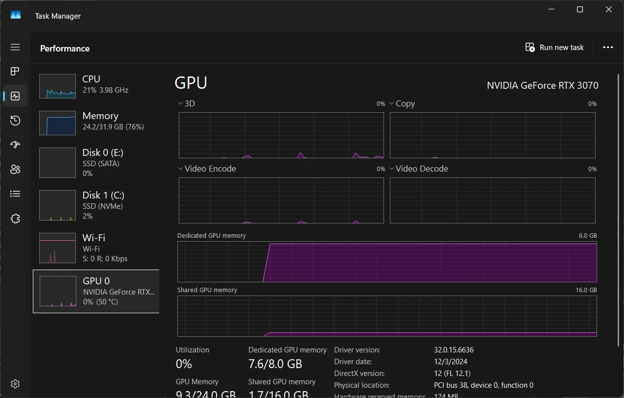Image resolution: width=624 pixels, height=398 pixels.
Task: Click the Task Manager app icon
Action: 16,16
